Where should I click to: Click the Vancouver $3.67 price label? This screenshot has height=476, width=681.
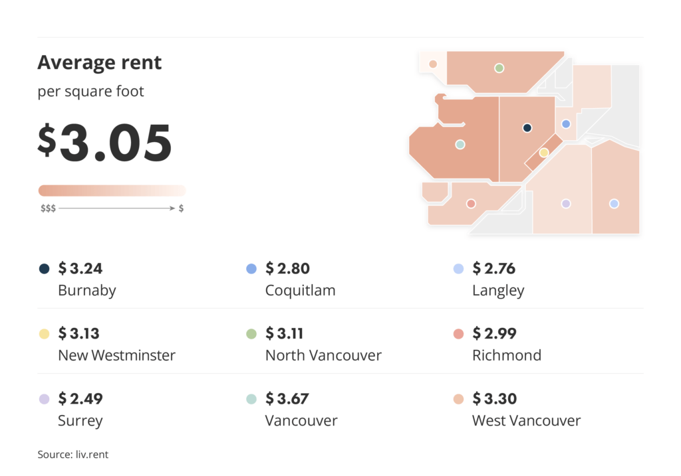click(287, 399)
